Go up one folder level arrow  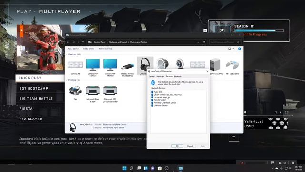pyautogui.click(x=83, y=42)
